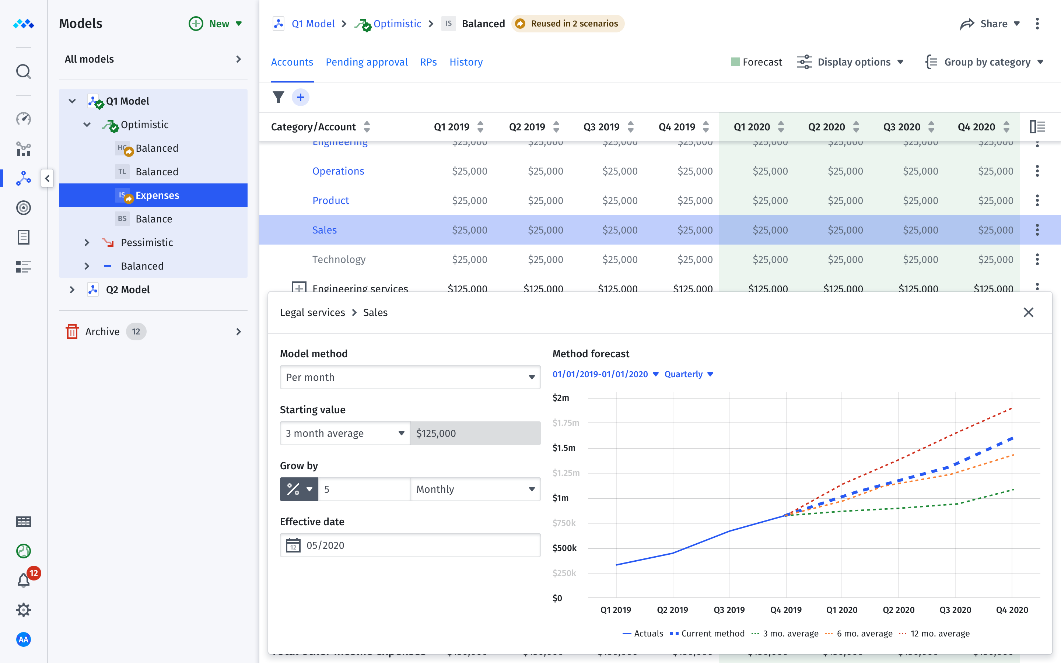The height and width of the screenshot is (663, 1061).
Task: Select the dashboard speedometer icon
Action: point(23,118)
